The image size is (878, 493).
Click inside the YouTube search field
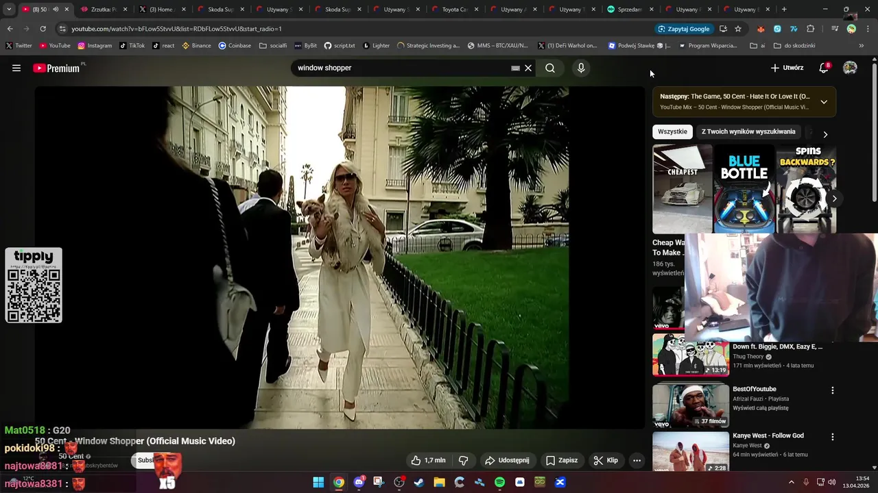[401, 68]
